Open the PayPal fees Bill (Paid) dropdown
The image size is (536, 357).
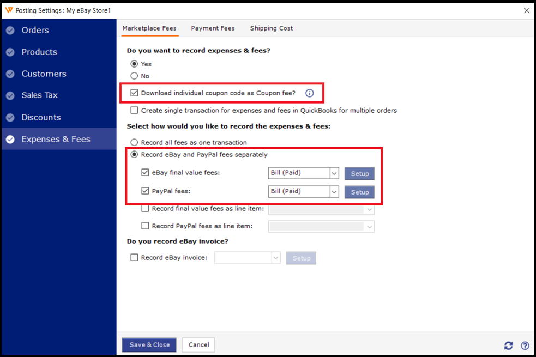pyautogui.click(x=304, y=192)
